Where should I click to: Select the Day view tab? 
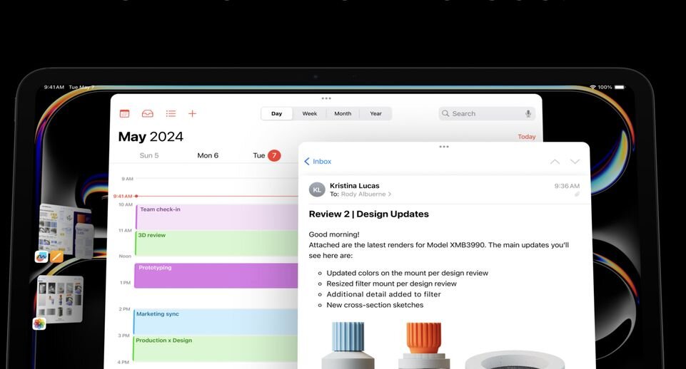pyautogui.click(x=276, y=113)
